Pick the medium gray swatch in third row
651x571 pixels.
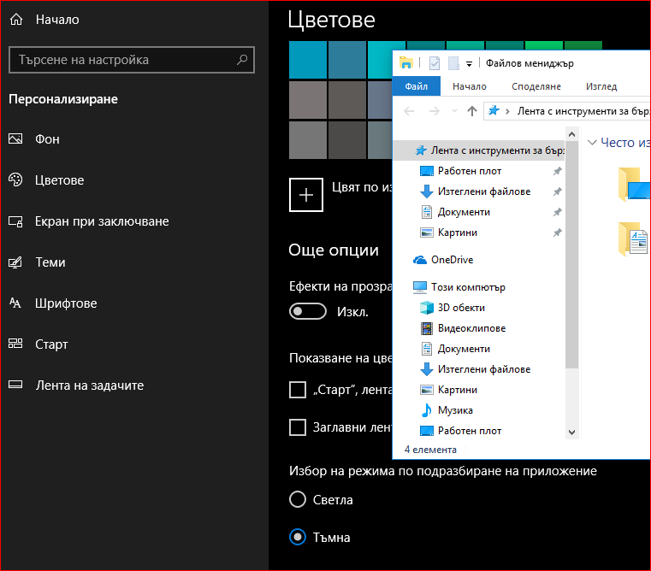308,140
